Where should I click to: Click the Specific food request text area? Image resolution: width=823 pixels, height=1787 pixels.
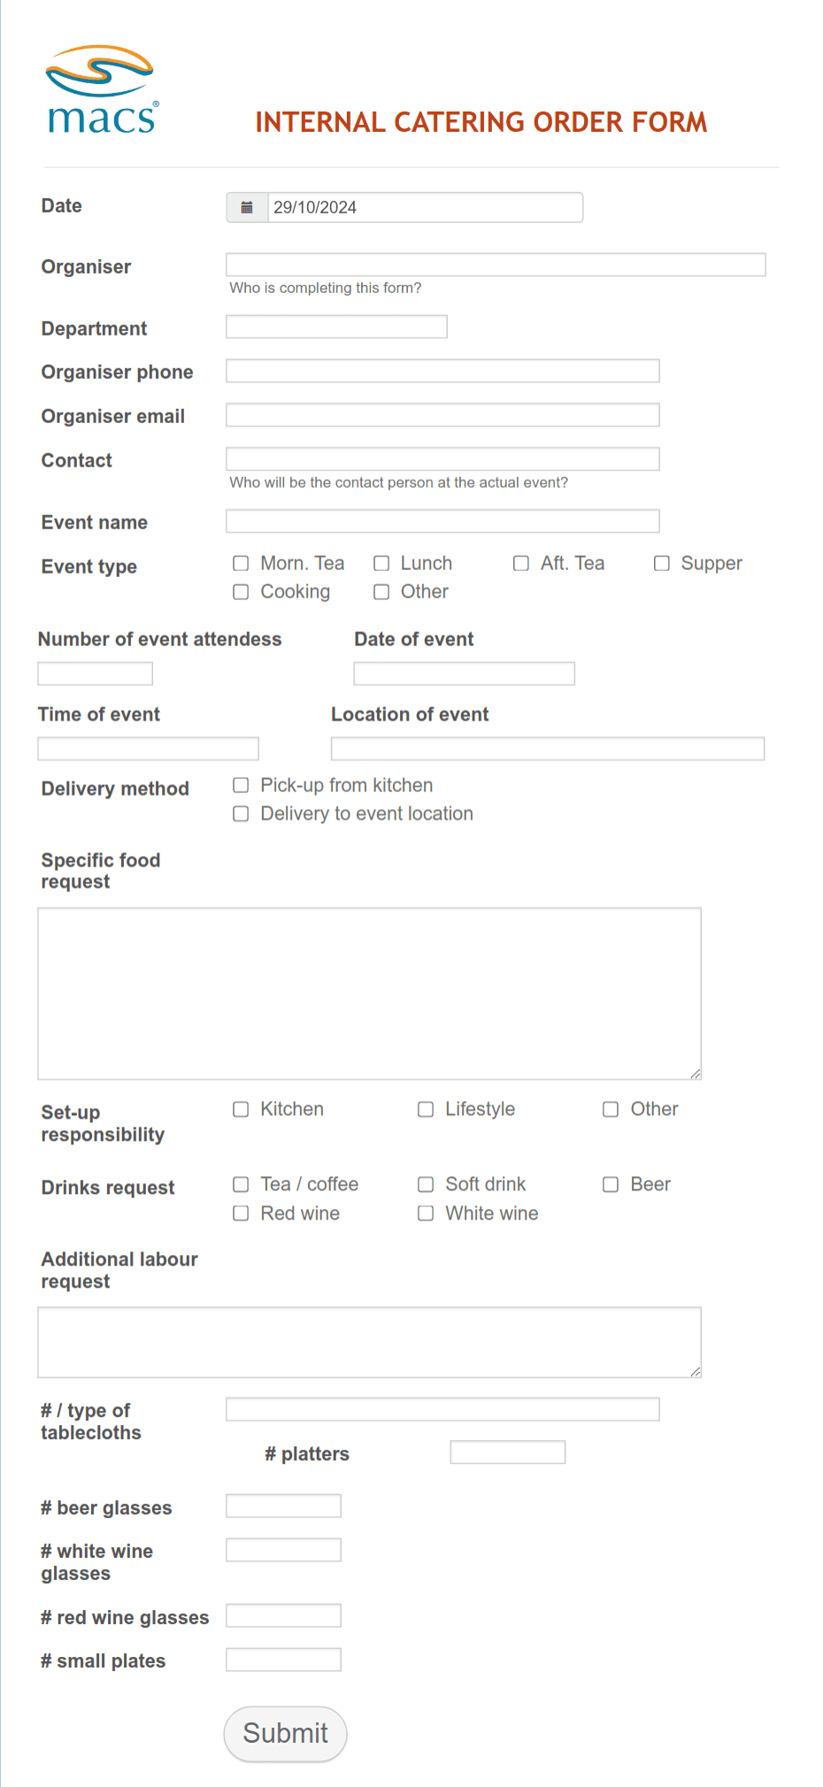tap(368, 991)
